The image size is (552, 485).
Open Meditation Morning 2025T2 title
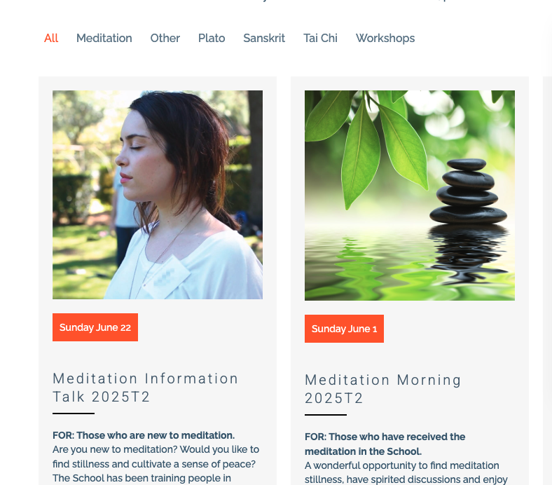tap(383, 389)
